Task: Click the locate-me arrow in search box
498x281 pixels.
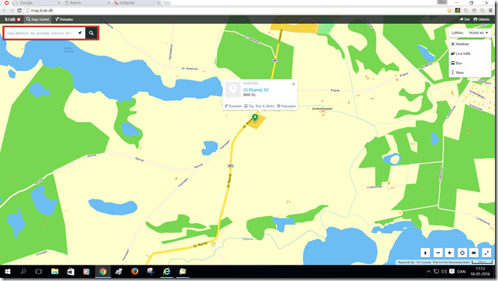Action: tap(80, 32)
